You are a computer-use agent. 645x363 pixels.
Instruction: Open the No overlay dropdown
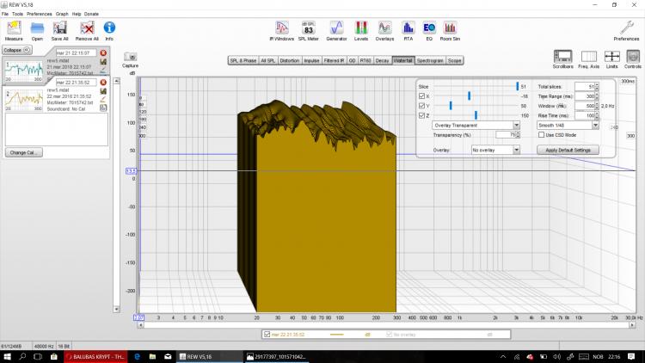coord(495,150)
